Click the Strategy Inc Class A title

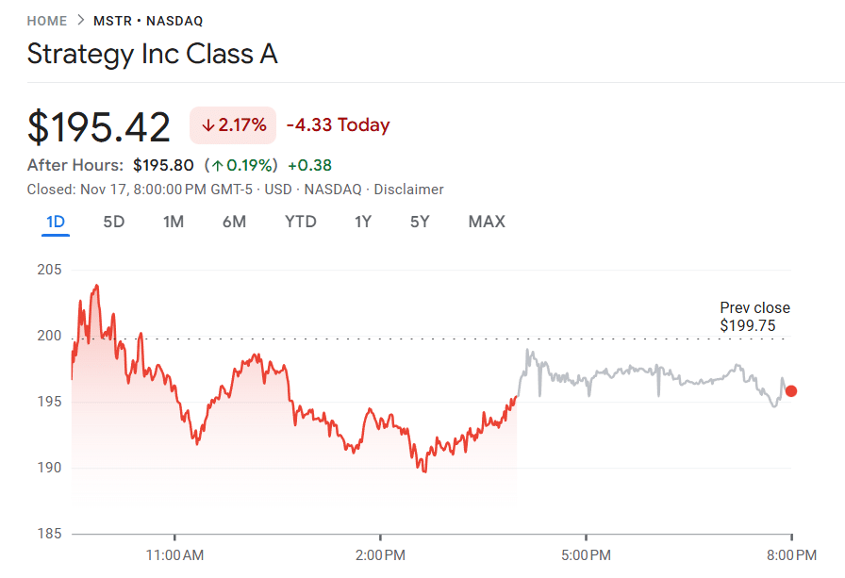coord(153,55)
